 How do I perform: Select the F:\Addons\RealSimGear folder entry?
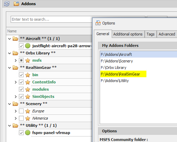139,74
